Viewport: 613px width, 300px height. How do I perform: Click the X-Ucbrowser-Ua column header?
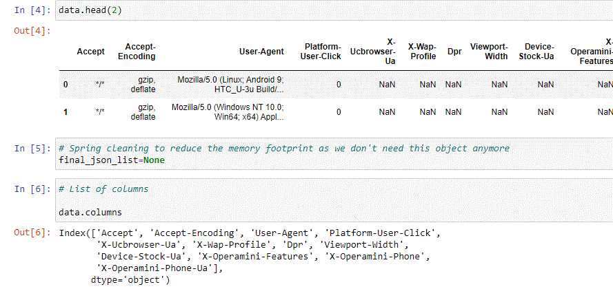[x=373, y=52]
